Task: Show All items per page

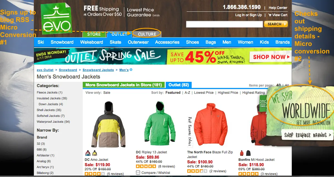Action: 287,85
